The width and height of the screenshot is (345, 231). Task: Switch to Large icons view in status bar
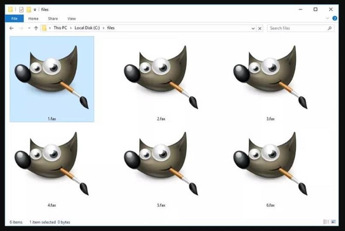pyautogui.click(x=333, y=222)
